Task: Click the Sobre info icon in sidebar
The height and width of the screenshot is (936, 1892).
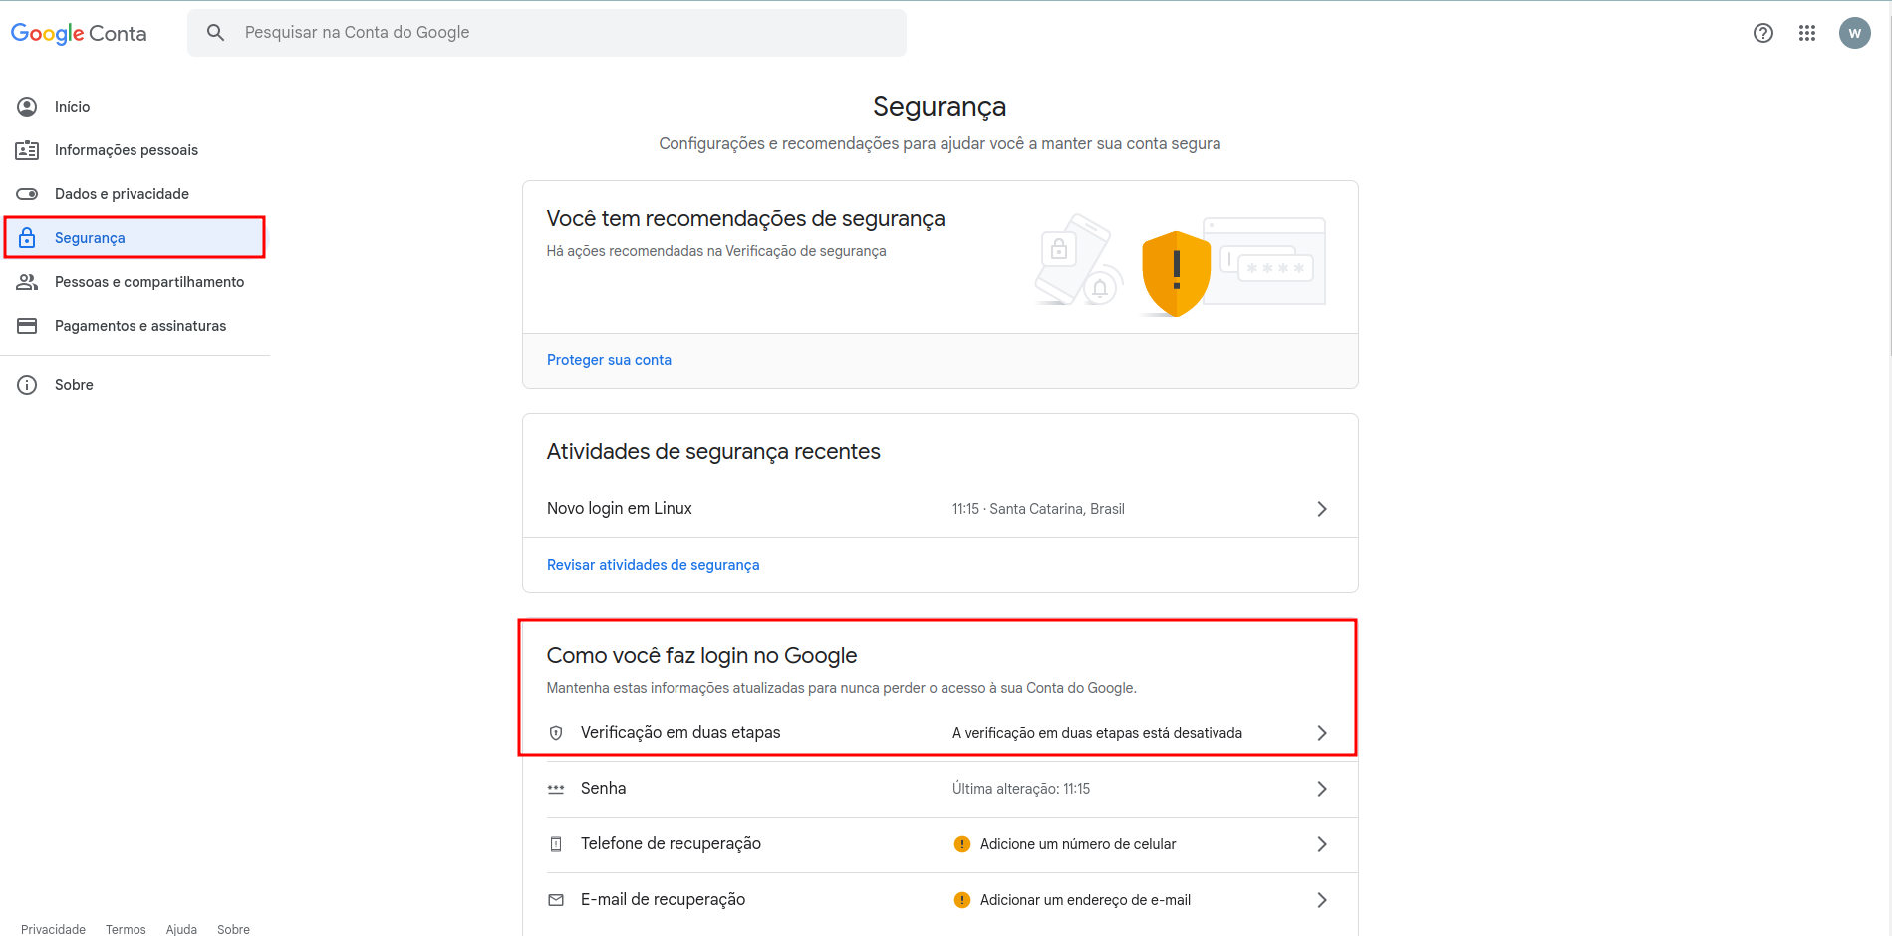Action: 27,385
